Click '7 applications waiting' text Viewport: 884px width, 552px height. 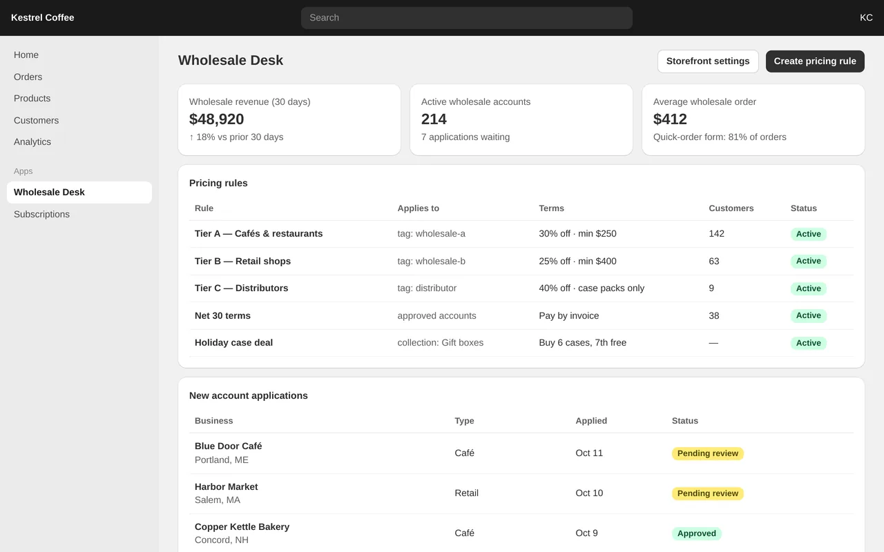465,137
